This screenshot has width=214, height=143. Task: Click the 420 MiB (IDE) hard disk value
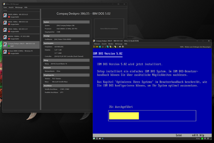[x=59, y=47]
